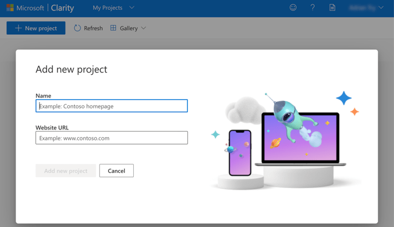Image resolution: width=394 pixels, height=227 pixels.
Task: Click the Name field label
Action: pyautogui.click(x=43, y=96)
